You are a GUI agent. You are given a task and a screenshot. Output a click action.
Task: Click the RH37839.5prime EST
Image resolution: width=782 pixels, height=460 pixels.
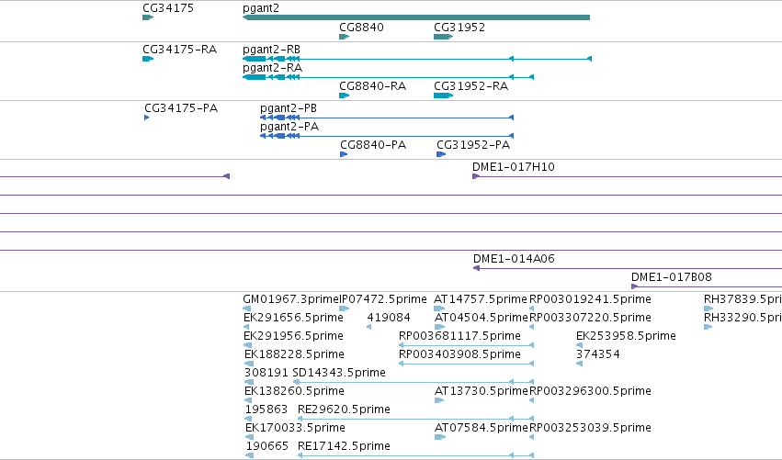click(708, 309)
